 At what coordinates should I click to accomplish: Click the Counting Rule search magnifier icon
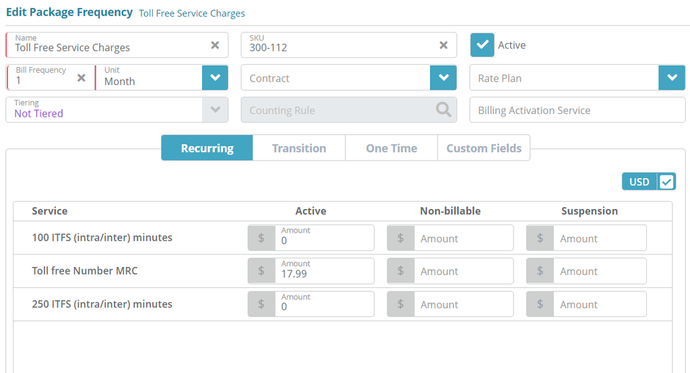(x=443, y=110)
